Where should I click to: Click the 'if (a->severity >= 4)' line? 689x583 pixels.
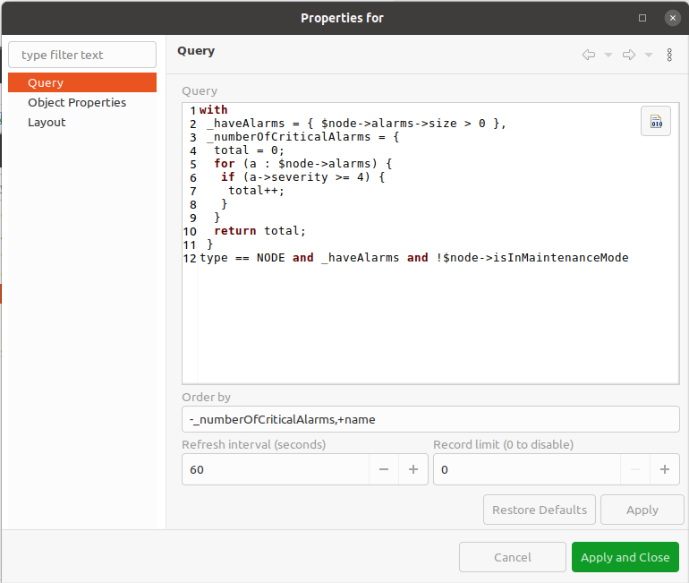pyautogui.click(x=302, y=177)
